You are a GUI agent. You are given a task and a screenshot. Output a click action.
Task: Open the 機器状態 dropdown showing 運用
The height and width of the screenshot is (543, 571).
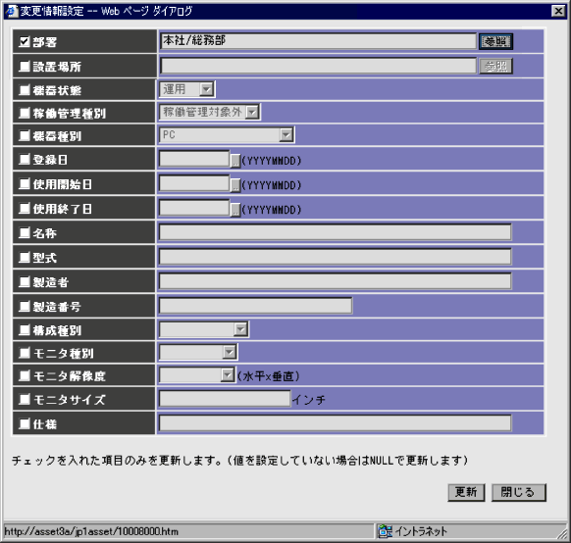[187, 89]
